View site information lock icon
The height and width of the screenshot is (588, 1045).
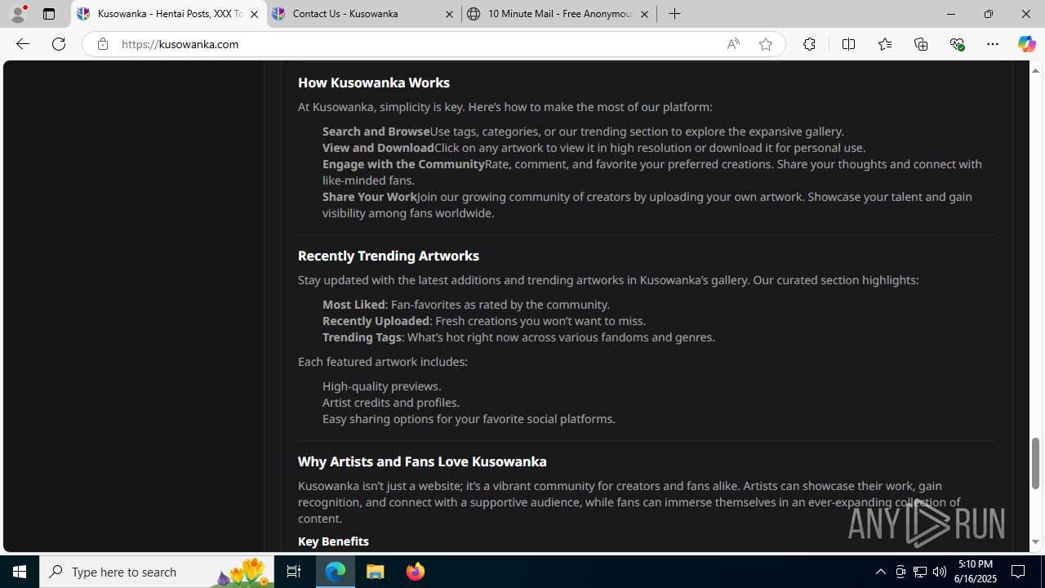click(x=102, y=44)
